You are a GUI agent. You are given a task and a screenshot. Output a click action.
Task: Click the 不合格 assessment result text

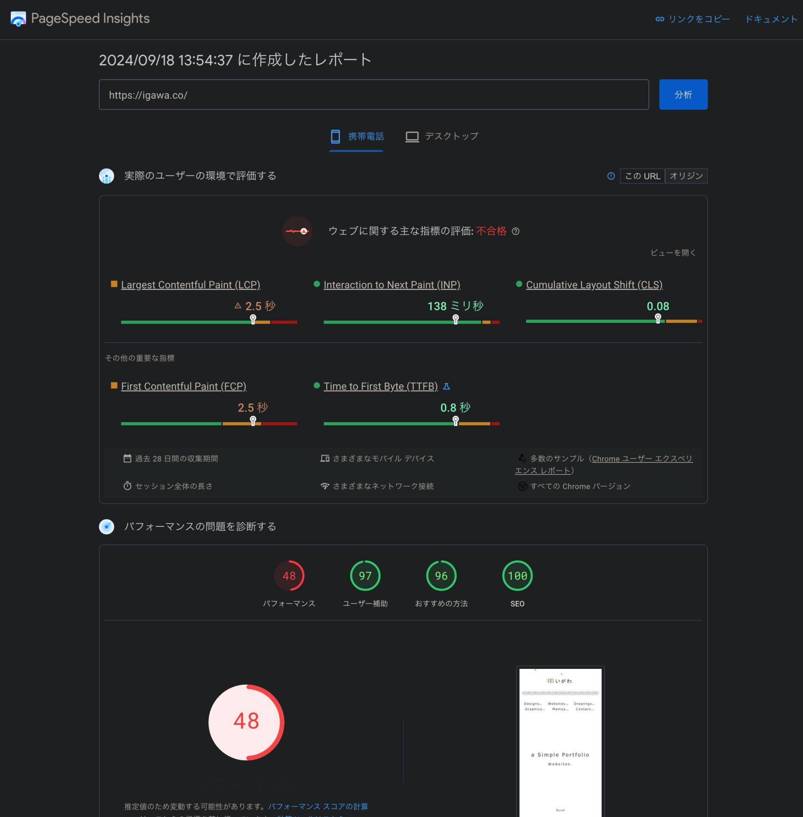pyautogui.click(x=491, y=231)
